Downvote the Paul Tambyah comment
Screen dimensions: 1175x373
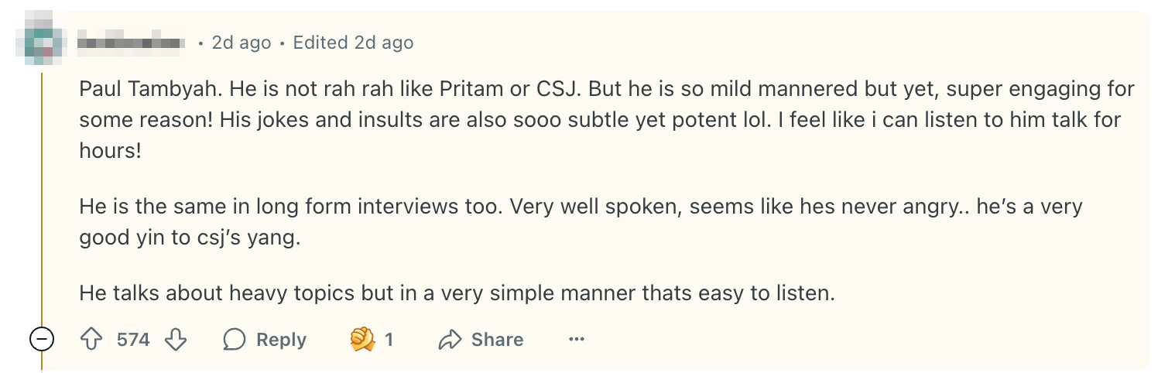(176, 339)
